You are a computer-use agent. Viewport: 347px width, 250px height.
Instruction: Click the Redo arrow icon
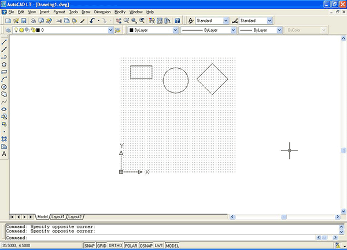tap(104, 21)
